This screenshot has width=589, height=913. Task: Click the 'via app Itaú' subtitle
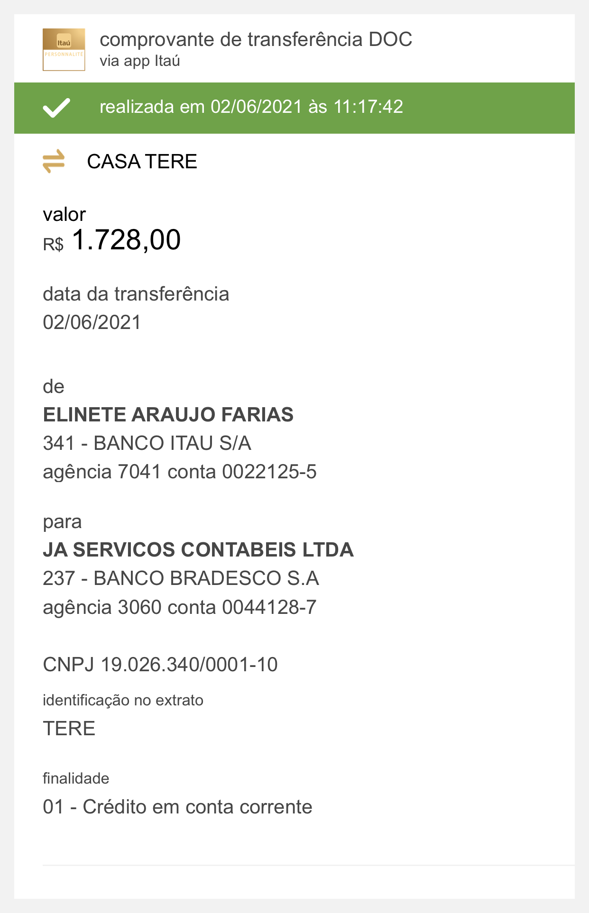(x=140, y=61)
